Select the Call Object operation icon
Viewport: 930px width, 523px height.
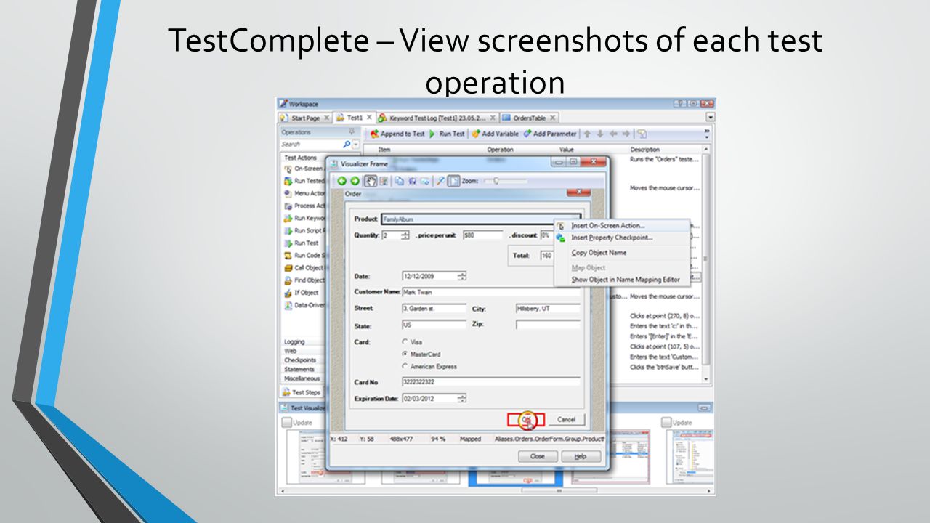pyautogui.click(x=288, y=268)
